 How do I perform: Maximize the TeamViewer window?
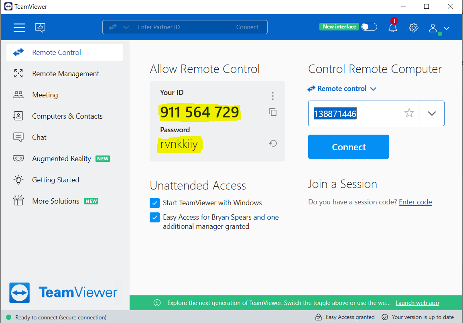tap(426, 6)
